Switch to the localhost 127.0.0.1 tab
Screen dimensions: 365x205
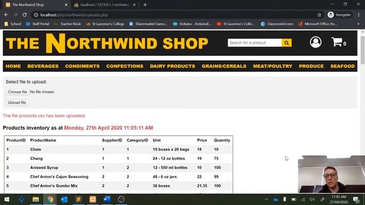click(105, 5)
